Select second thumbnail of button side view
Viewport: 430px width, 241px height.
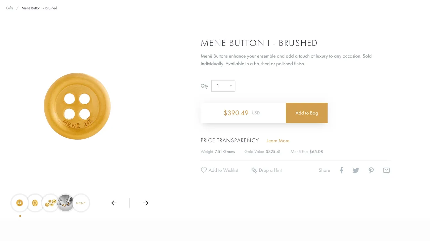click(35, 203)
